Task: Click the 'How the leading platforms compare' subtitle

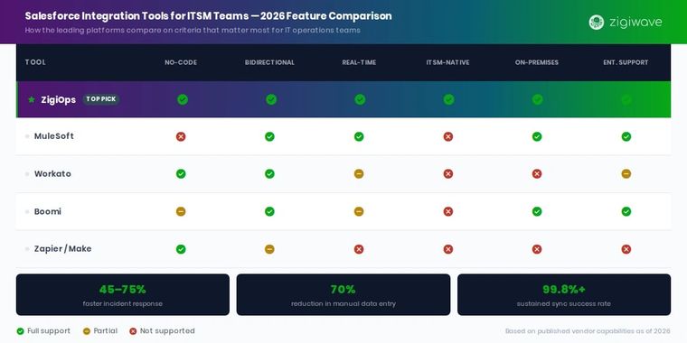Action: (193, 30)
